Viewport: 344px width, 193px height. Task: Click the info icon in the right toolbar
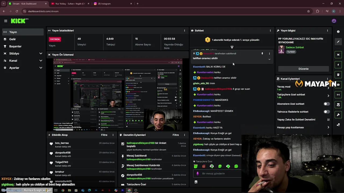[x=338, y=32]
